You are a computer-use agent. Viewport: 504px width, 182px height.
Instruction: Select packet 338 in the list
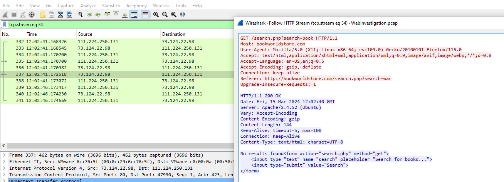tap(118, 81)
